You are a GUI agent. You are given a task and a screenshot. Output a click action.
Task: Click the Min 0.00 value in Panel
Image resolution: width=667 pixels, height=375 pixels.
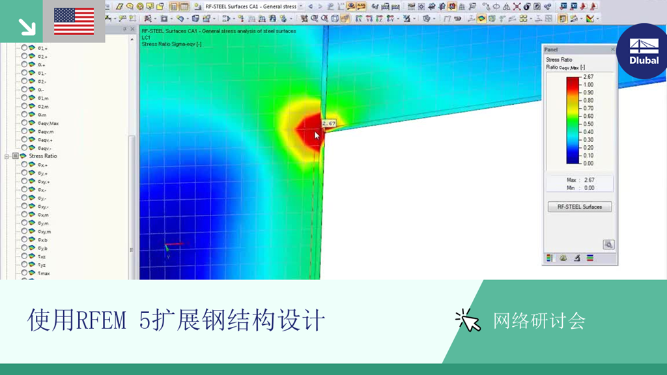589,188
